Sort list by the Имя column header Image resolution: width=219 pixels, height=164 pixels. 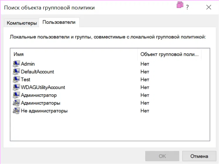[x=73, y=54]
